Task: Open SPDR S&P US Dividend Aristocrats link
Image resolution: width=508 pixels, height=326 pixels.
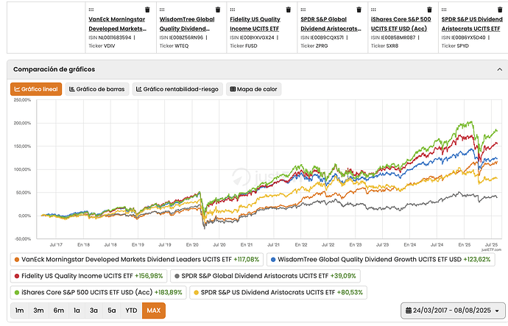Action: tap(472, 24)
